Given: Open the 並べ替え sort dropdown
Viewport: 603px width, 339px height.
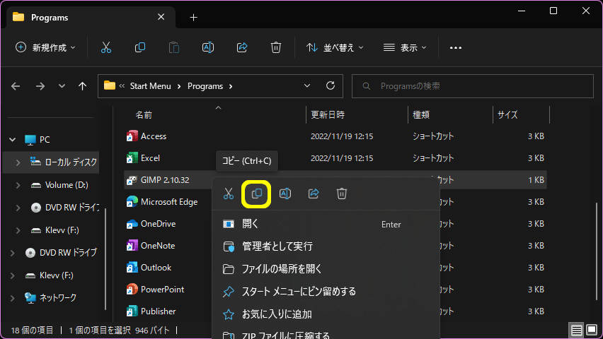Looking at the screenshot, I should (x=335, y=47).
